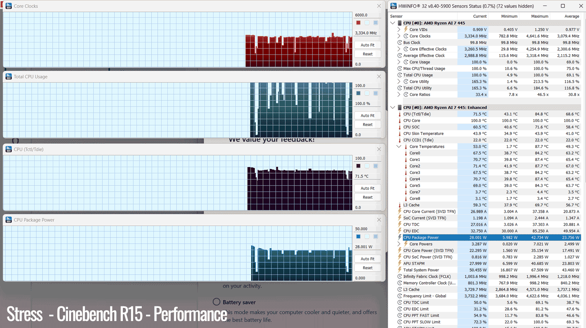Click the red color swatch in Core Clocks graph

pyautogui.click(x=358, y=23)
